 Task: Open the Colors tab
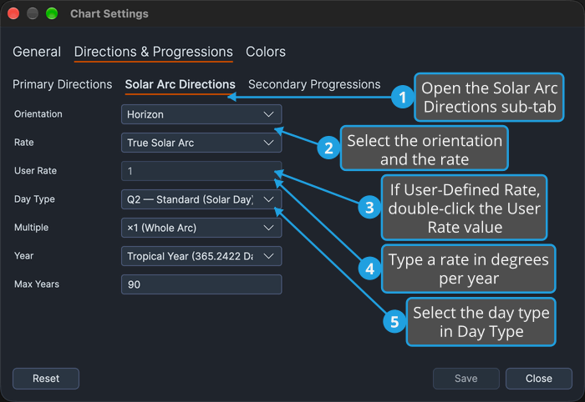(266, 52)
